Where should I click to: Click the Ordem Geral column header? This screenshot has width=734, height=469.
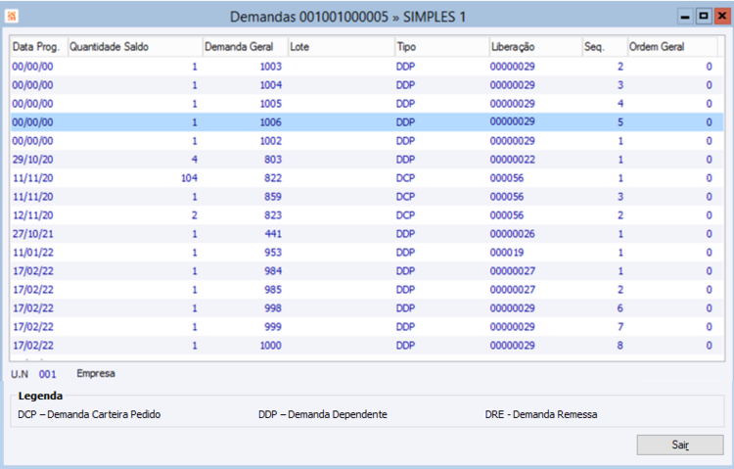[672, 47]
